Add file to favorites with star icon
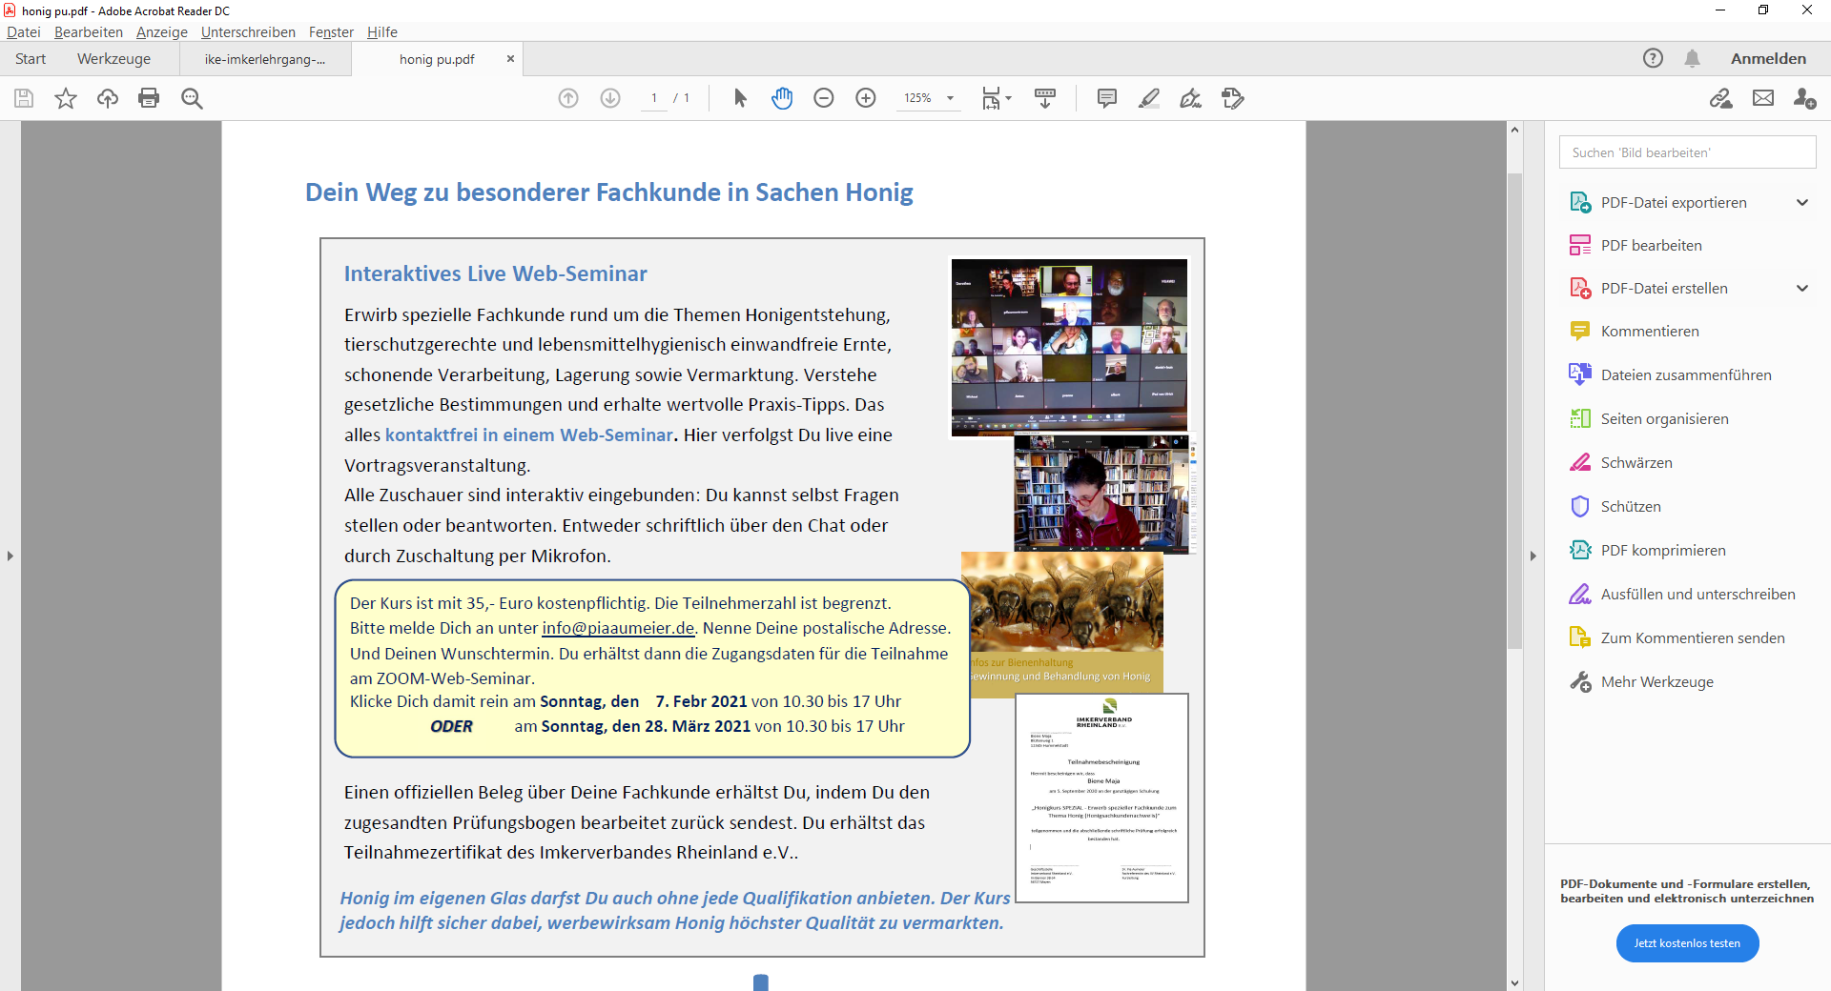 [x=66, y=98]
